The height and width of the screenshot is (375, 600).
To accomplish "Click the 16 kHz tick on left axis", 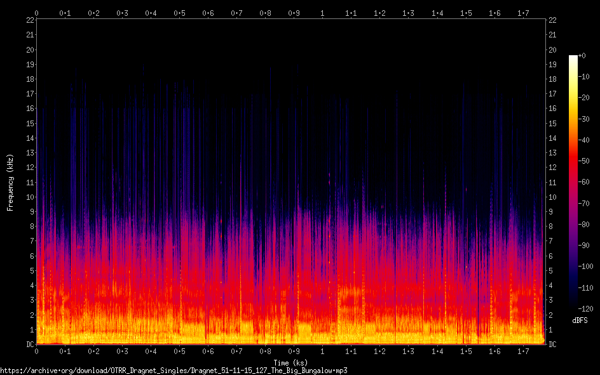I will click(30, 109).
